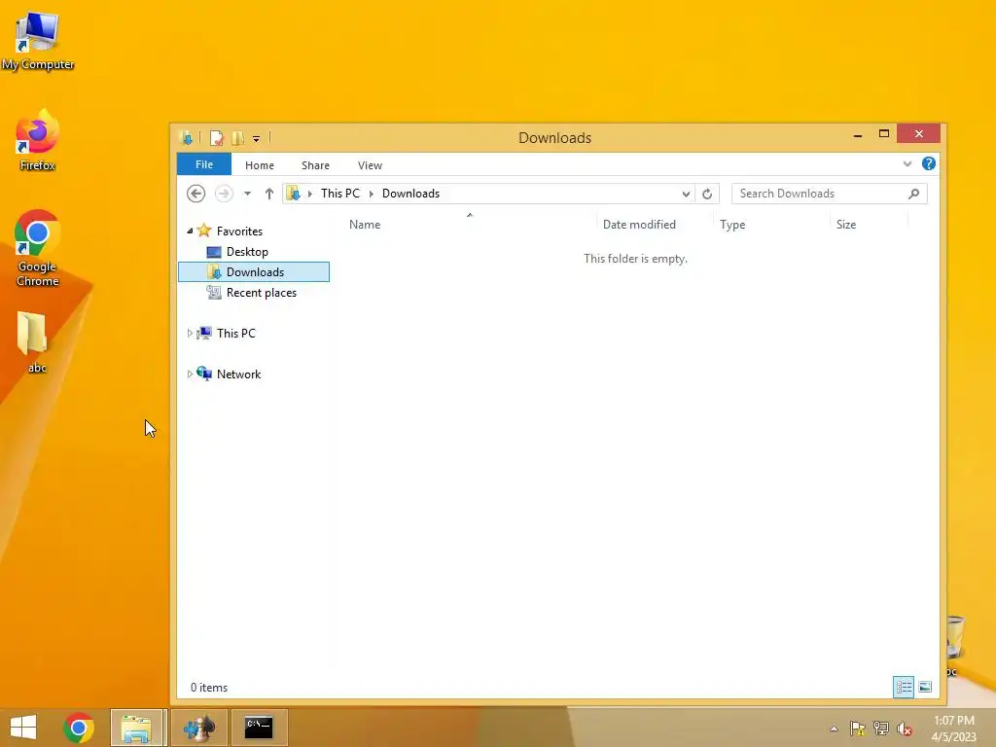The image size is (996, 747).
Task: Click the Recycle Bin behind the Downloads window
Action: (955, 644)
